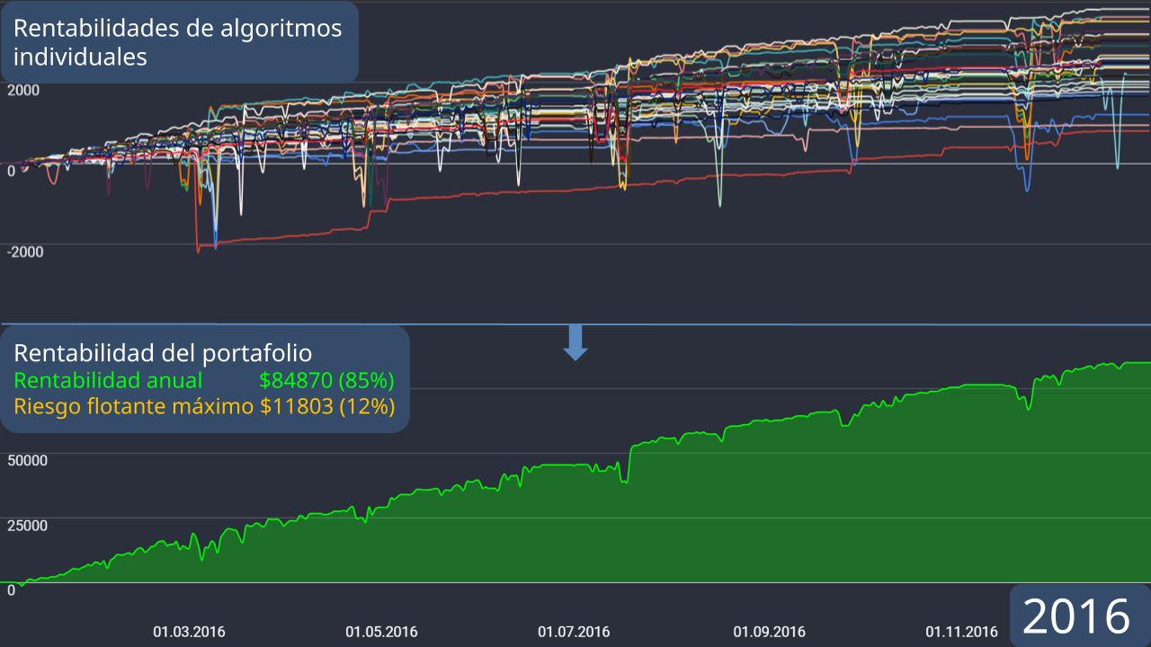Click the 'Rentabilidades de algoritmos individuales' title

178,42
